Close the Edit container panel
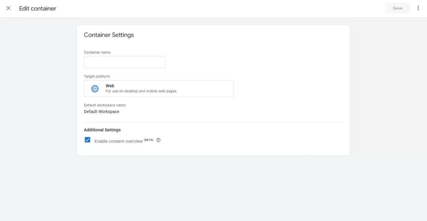This screenshot has width=427, height=221. click(x=8, y=8)
